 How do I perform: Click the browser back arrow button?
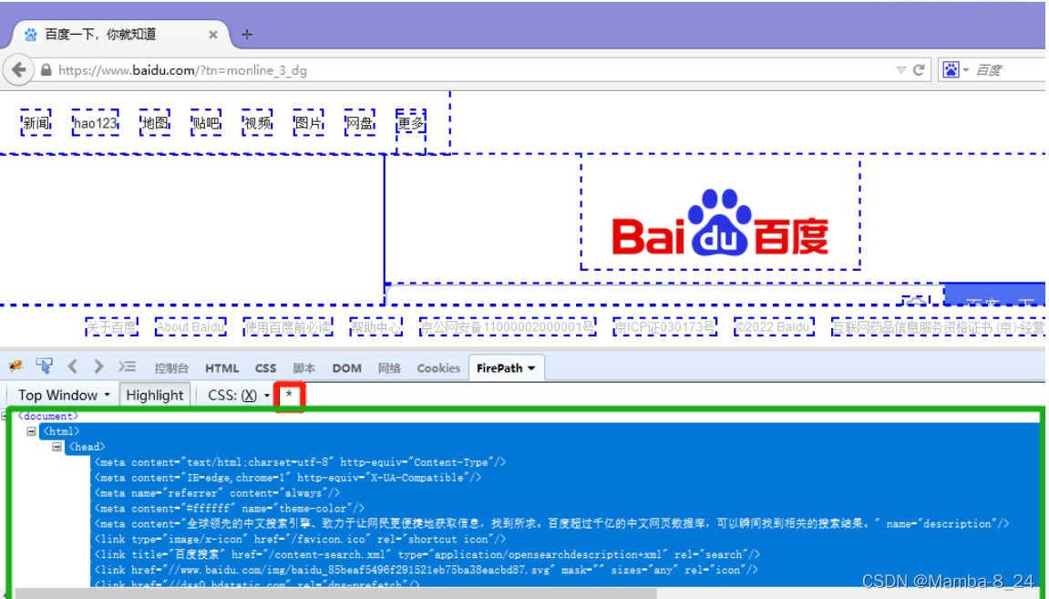tap(19, 69)
